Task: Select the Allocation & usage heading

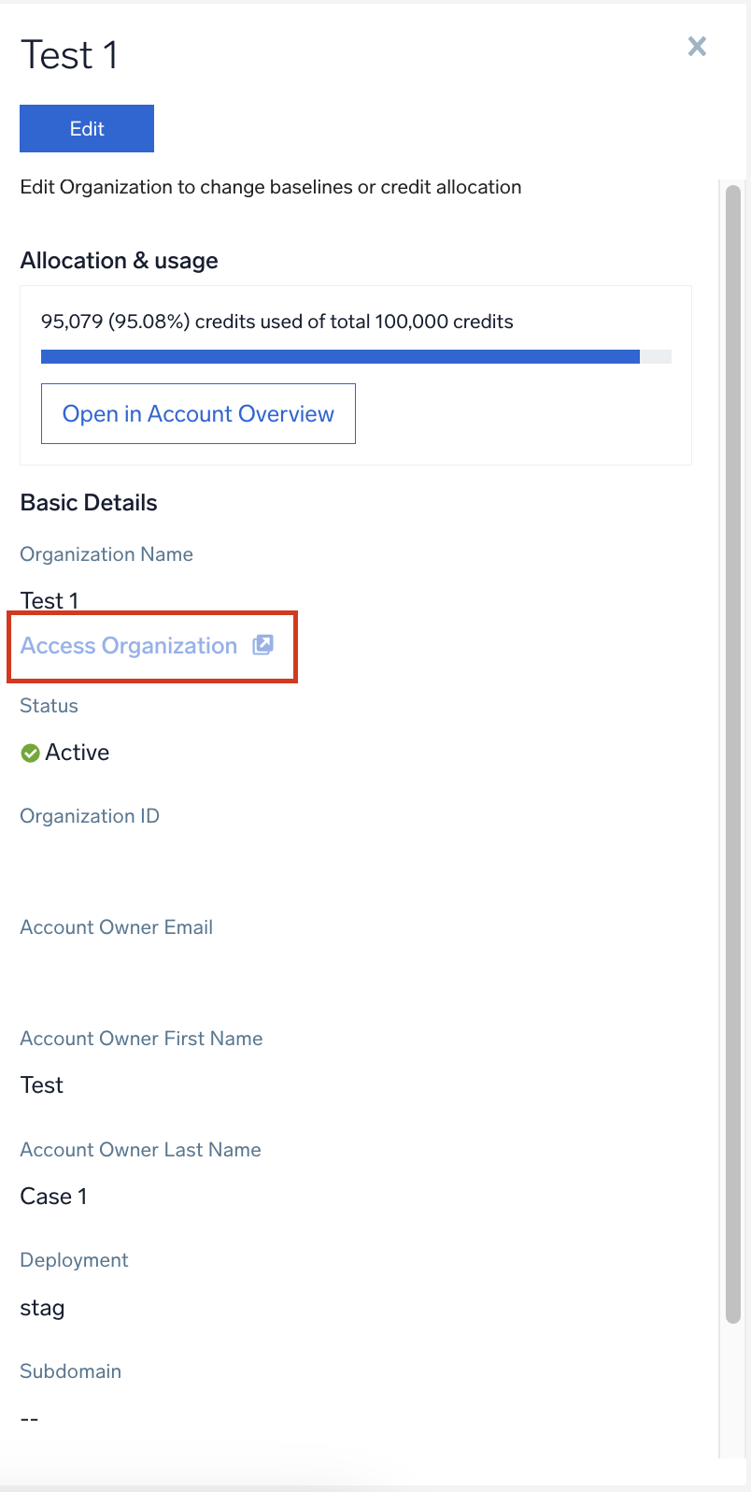Action: coord(119,261)
